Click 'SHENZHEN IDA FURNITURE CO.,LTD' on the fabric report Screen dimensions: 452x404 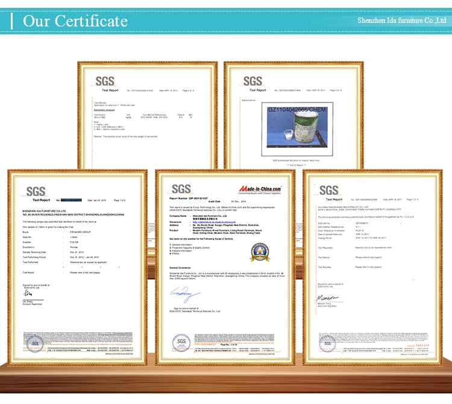click(x=44, y=211)
